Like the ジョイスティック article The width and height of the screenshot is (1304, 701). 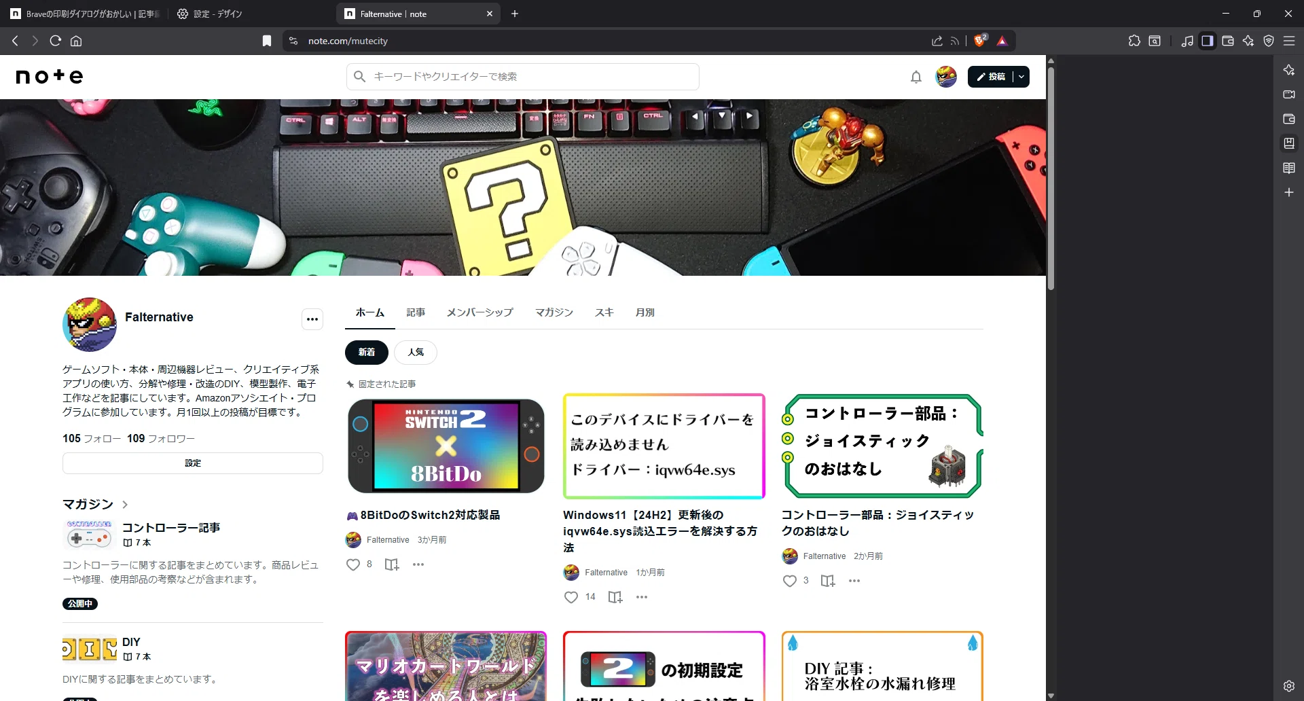click(790, 581)
